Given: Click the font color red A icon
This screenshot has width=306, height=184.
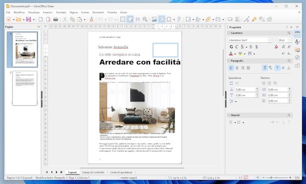Looking at the screenshot, I should point(231,54).
